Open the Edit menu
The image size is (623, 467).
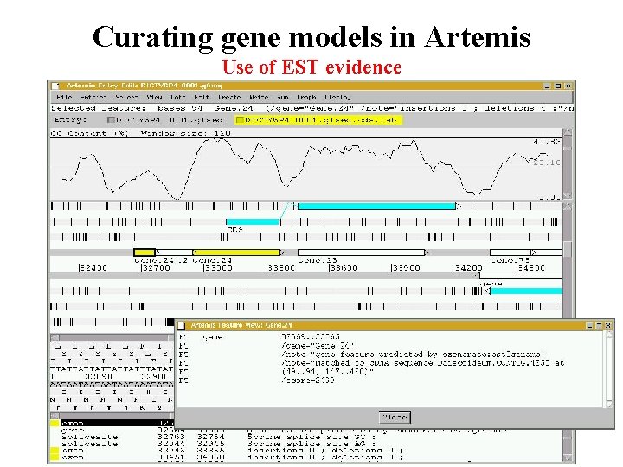tap(202, 97)
